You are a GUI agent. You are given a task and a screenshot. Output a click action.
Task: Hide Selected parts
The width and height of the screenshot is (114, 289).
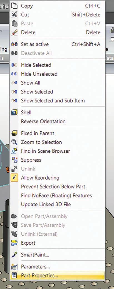(x=57, y=65)
